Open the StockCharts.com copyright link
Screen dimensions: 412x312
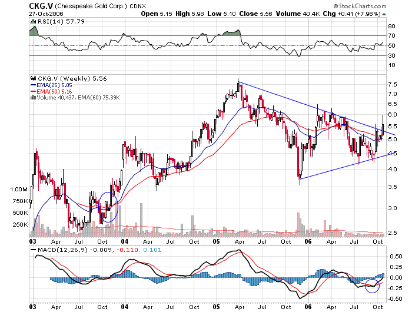click(x=360, y=6)
